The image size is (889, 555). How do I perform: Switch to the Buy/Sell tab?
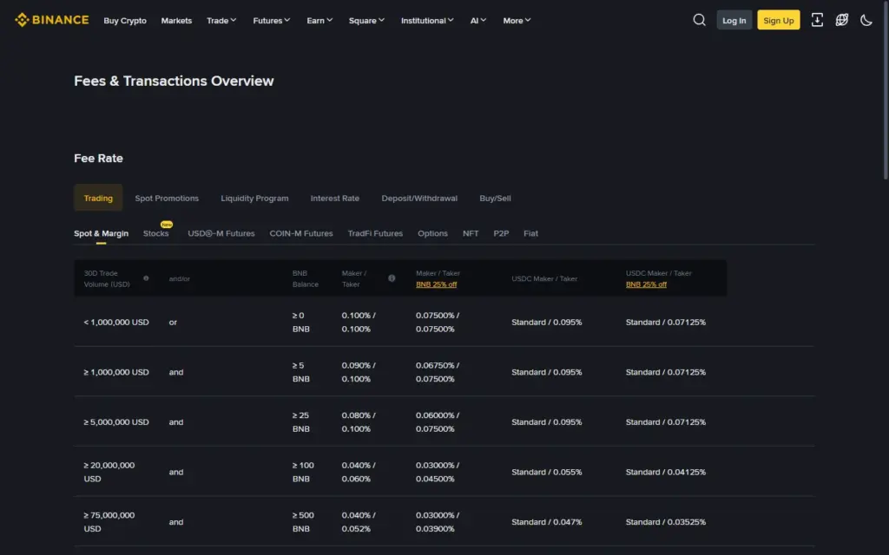(495, 199)
